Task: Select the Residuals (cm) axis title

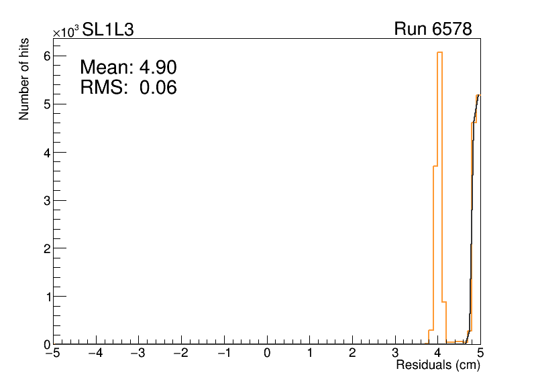Action: pyautogui.click(x=437, y=366)
